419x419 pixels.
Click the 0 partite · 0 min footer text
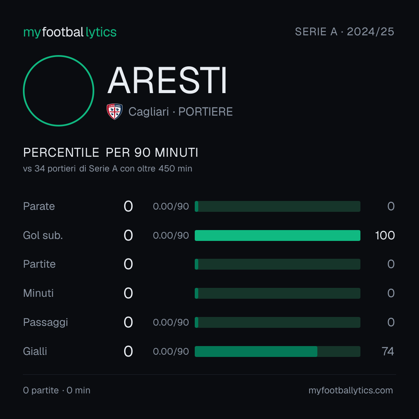(x=57, y=390)
